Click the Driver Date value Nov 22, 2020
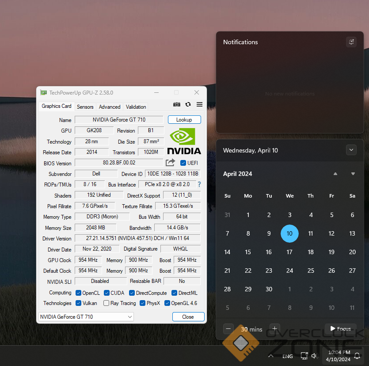Image resolution: width=369 pixels, height=366 pixels. (97, 249)
